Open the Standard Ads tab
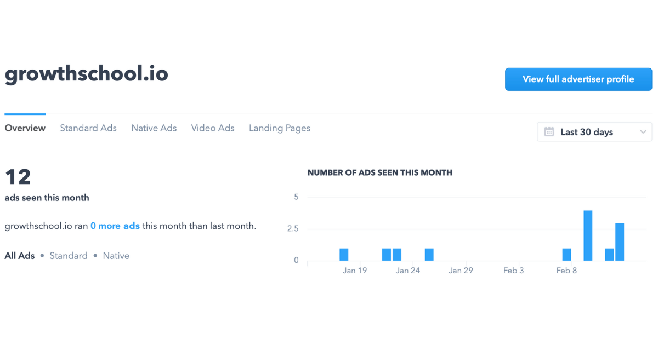 88,128
